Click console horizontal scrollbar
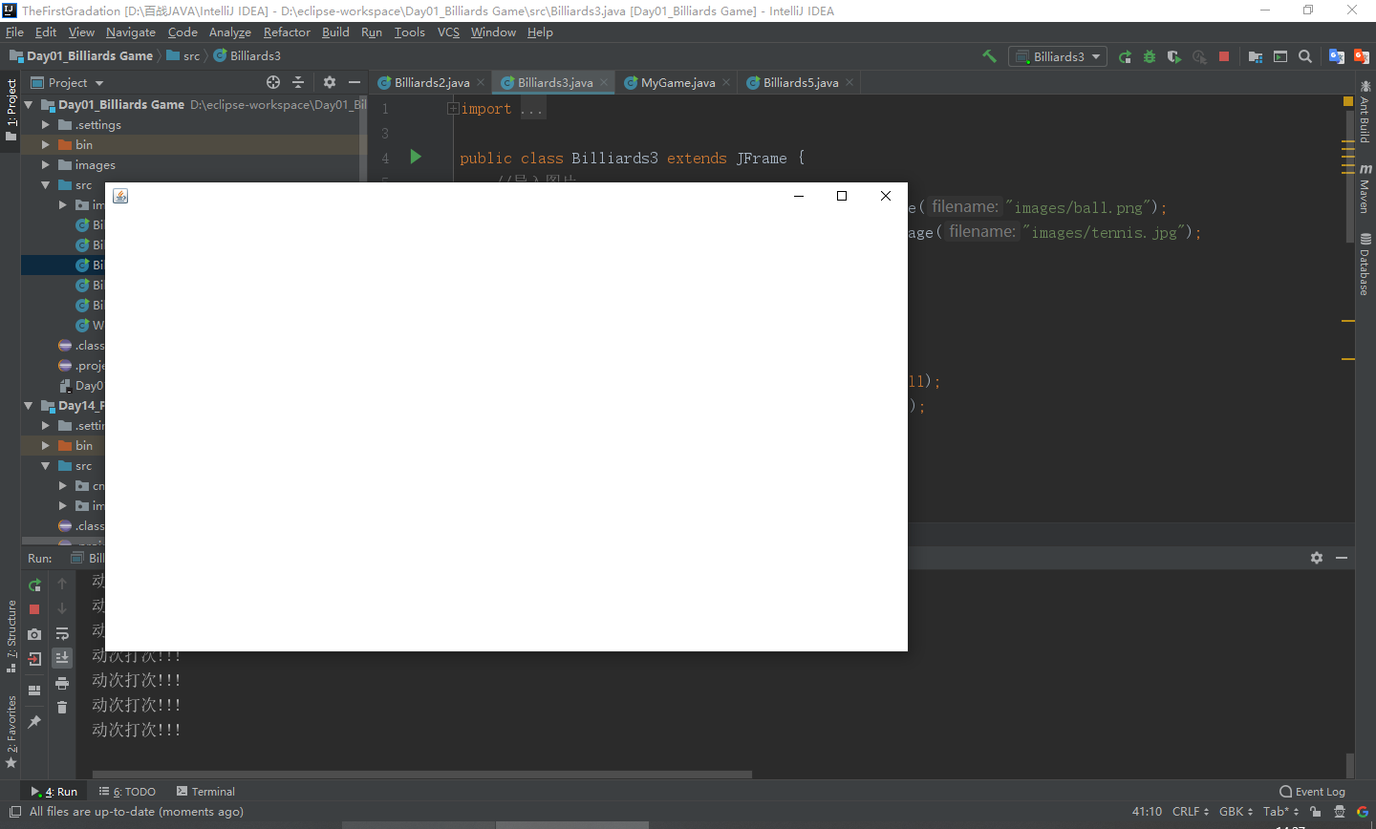The height and width of the screenshot is (829, 1376). 421,775
